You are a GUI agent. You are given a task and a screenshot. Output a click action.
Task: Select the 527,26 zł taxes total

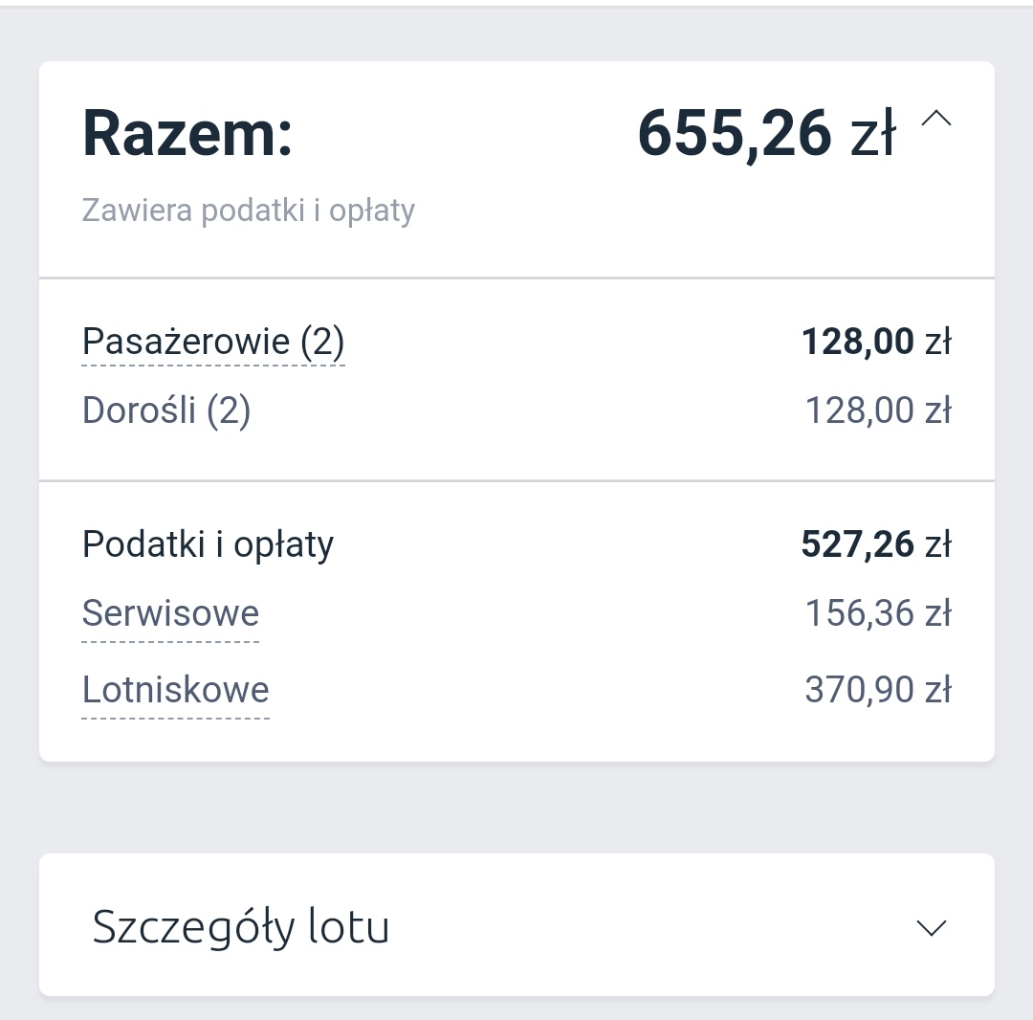(876, 544)
